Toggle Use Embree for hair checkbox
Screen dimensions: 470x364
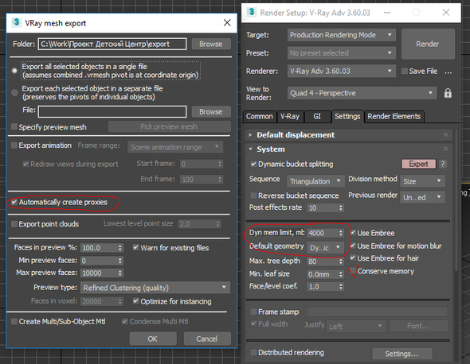353,258
